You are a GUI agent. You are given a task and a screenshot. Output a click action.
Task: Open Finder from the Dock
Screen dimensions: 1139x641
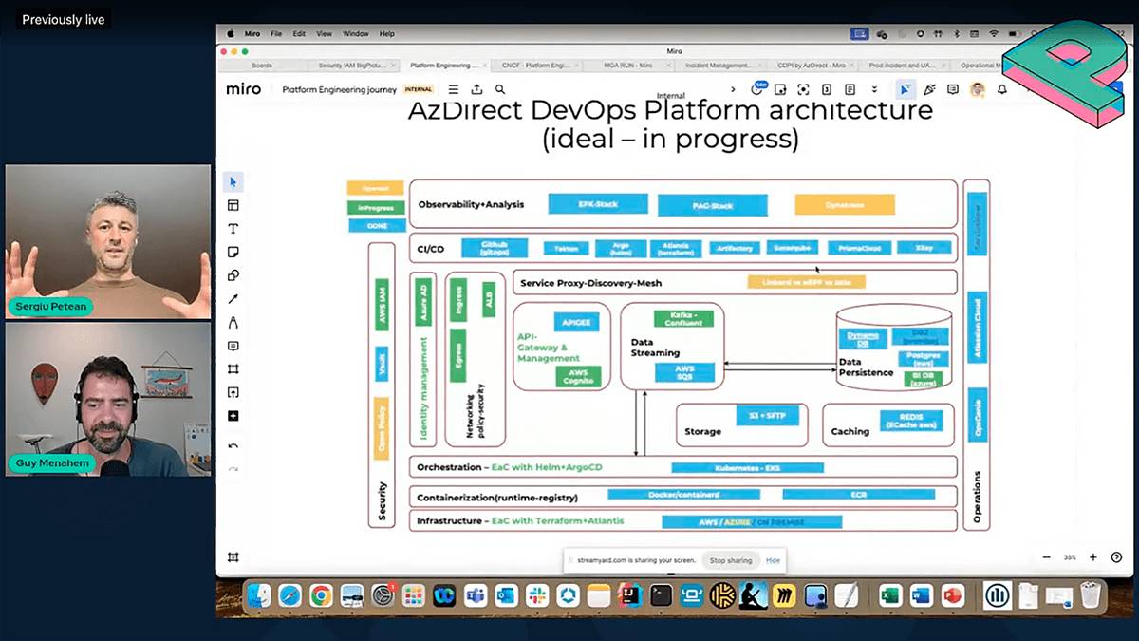point(259,595)
